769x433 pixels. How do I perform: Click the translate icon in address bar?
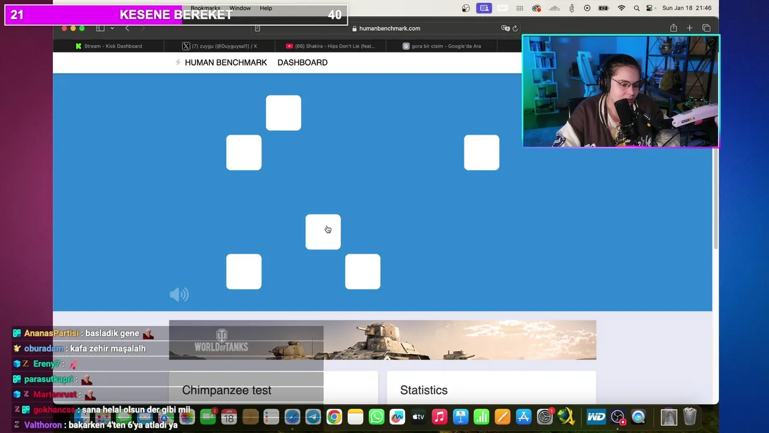click(x=505, y=28)
